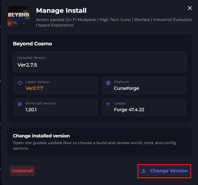Viewport: 198px width, 185px height.
Task: Click the Minecraft Version 1.20.1 card
Action: point(56,107)
